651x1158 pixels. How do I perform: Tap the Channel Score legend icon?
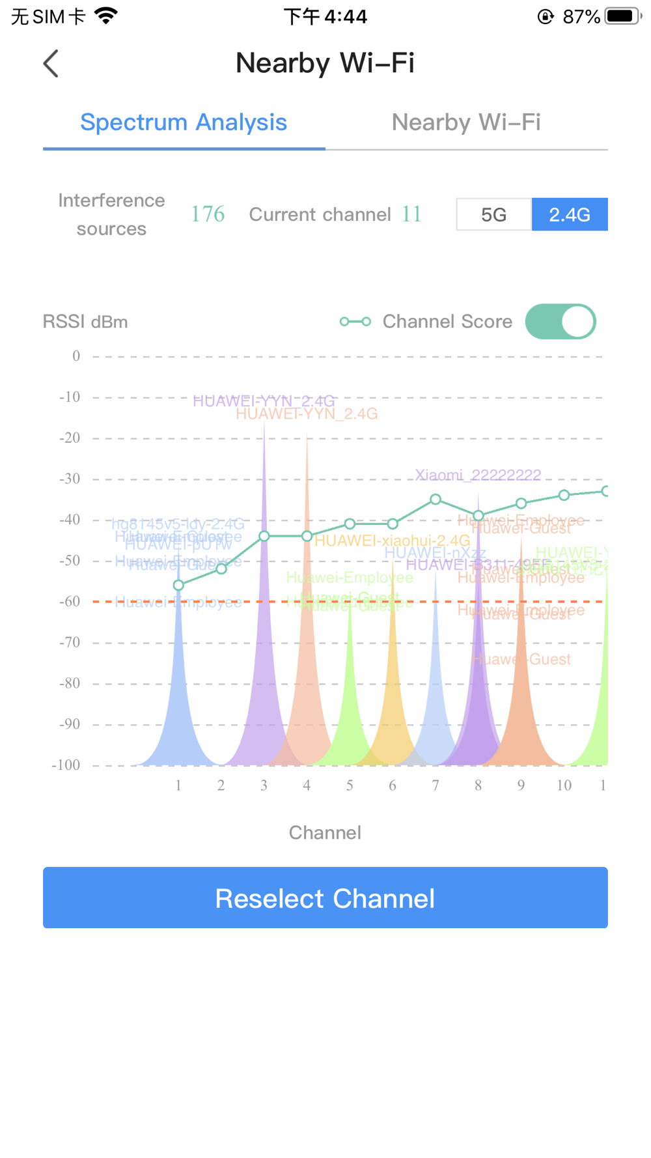pos(355,322)
